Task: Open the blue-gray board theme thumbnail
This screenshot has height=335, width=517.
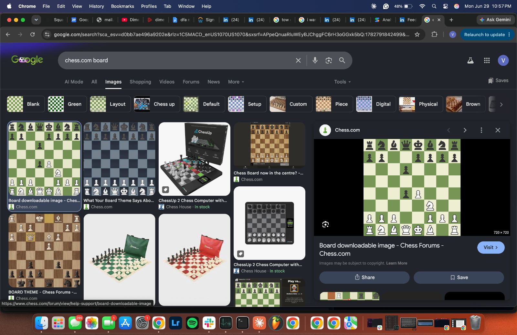Action: (x=120, y=159)
